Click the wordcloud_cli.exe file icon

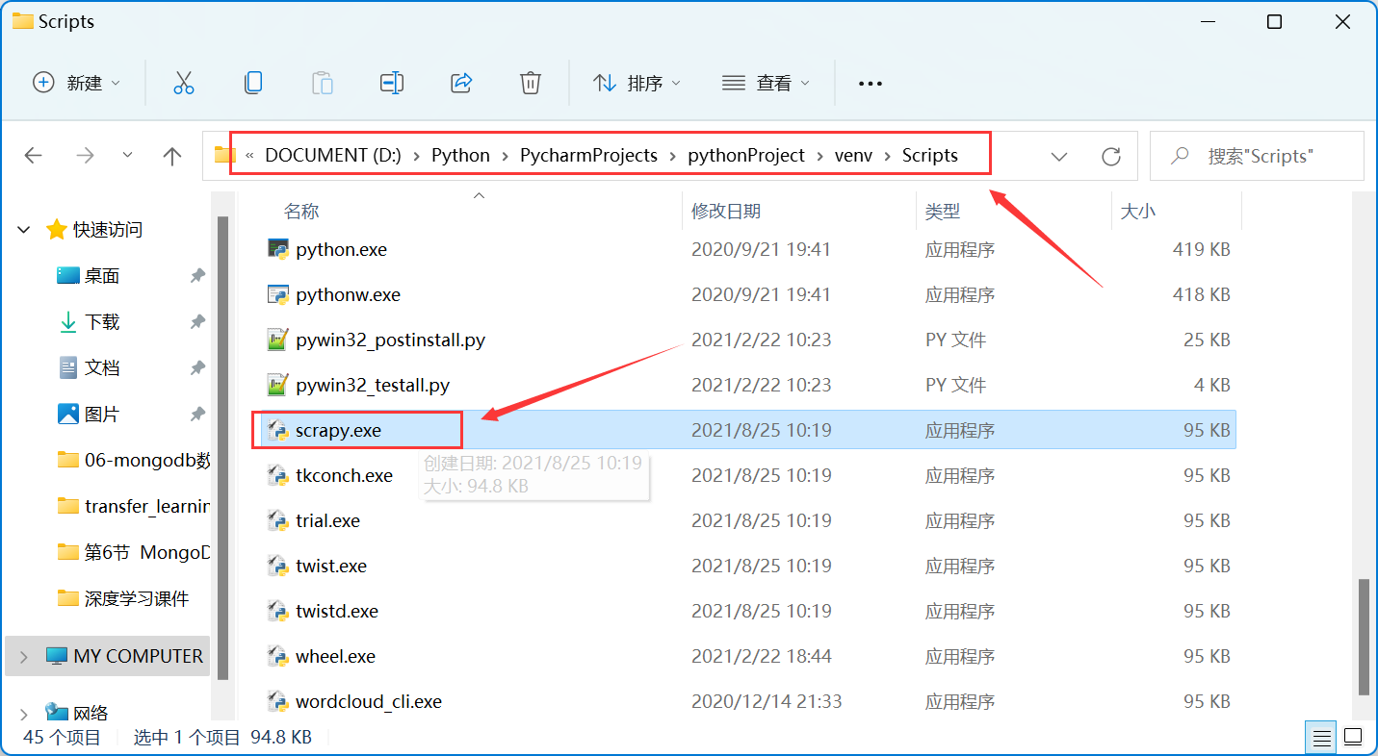pyautogui.click(x=278, y=701)
